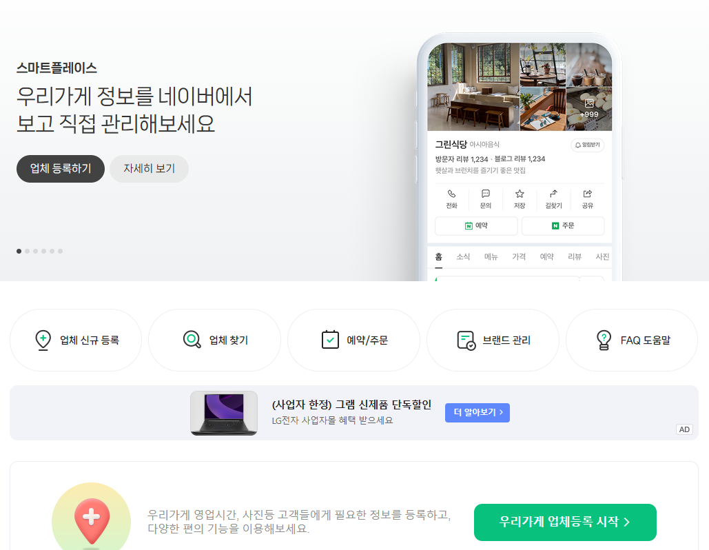The height and width of the screenshot is (550, 709).
Task: Click the 스마트플레이스 heading
Action: 57,68
